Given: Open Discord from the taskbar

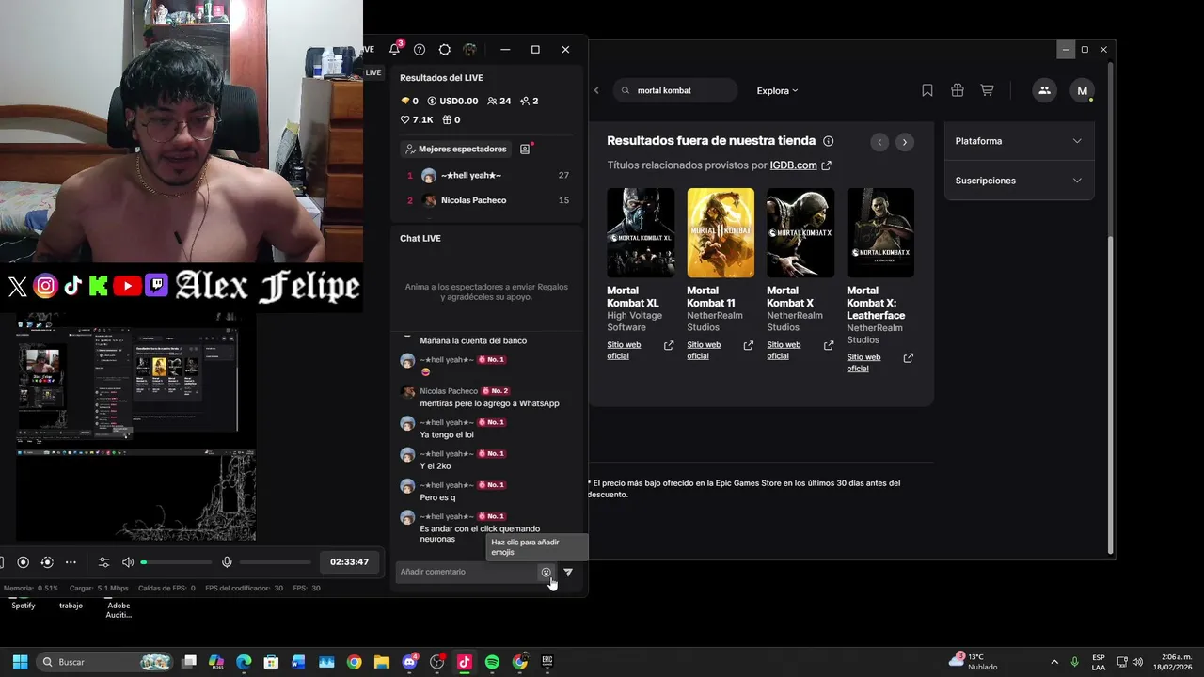Looking at the screenshot, I should 409,662.
